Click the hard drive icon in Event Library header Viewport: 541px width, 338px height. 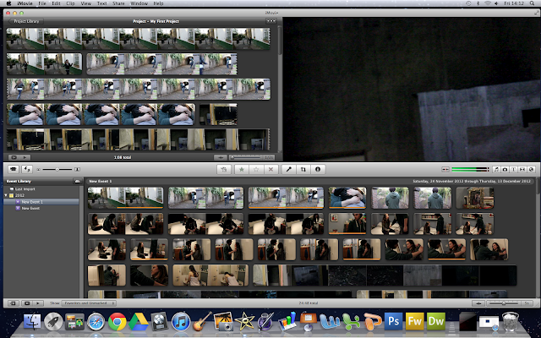point(77,181)
